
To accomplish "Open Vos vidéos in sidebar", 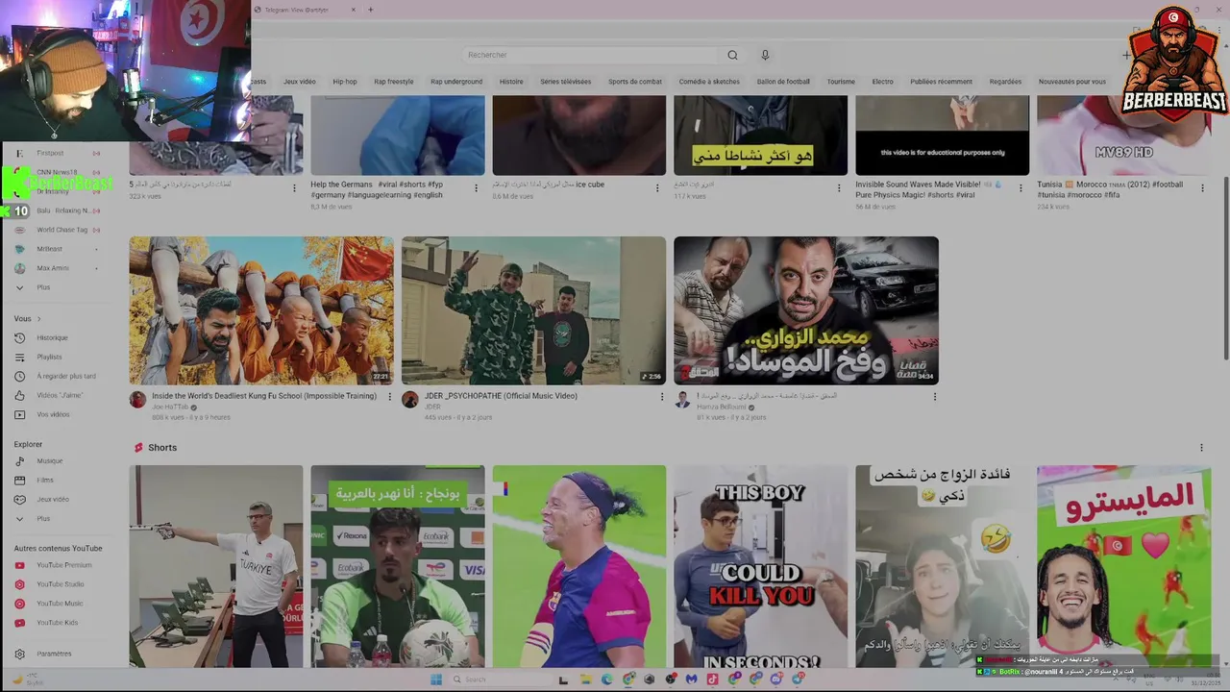I will click(x=54, y=415).
